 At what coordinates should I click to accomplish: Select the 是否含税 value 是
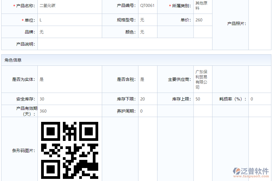(142, 79)
